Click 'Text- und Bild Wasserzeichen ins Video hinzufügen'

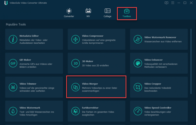(37, 113)
